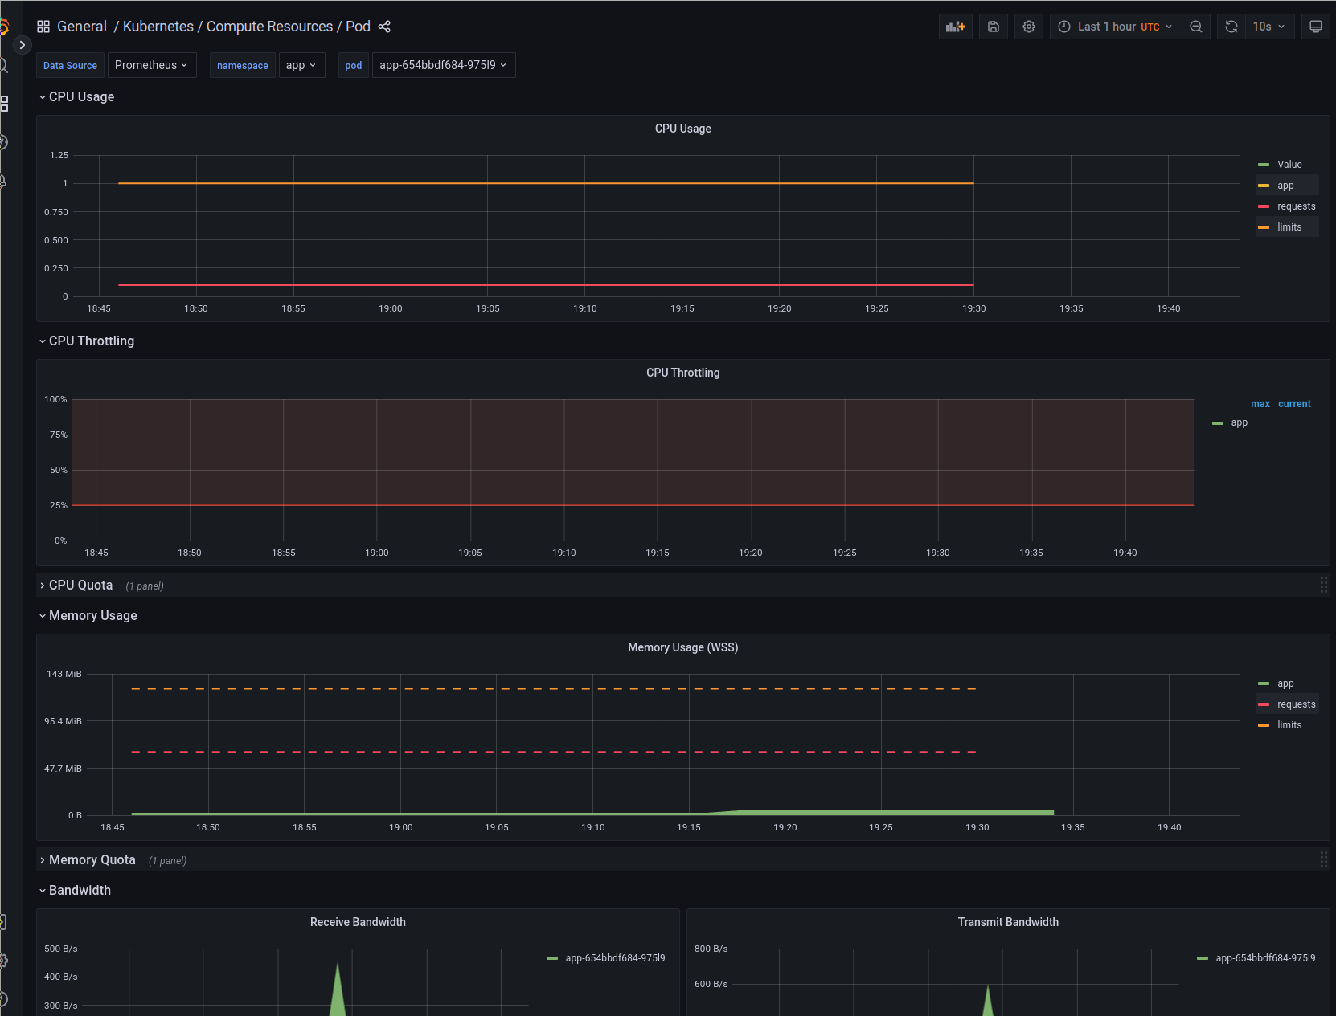Open the CPU Throttling panel title menu
This screenshot has height=1016, width=1336.
(683, 373)
